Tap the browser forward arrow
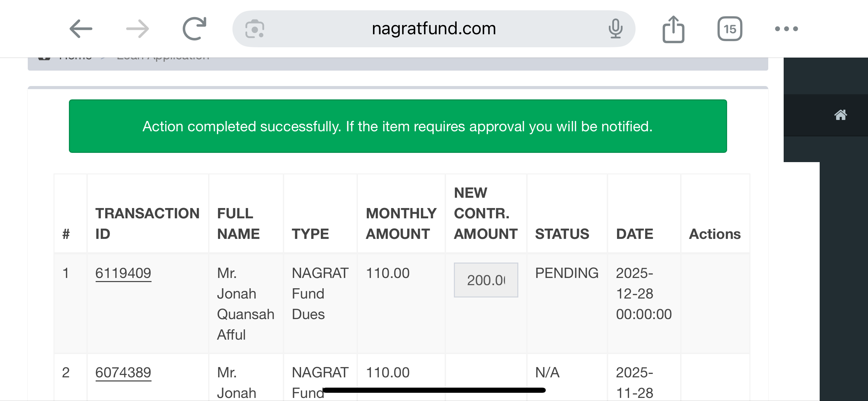The width and height of the screenshot is (868, 401). click(x=137, y=29)
